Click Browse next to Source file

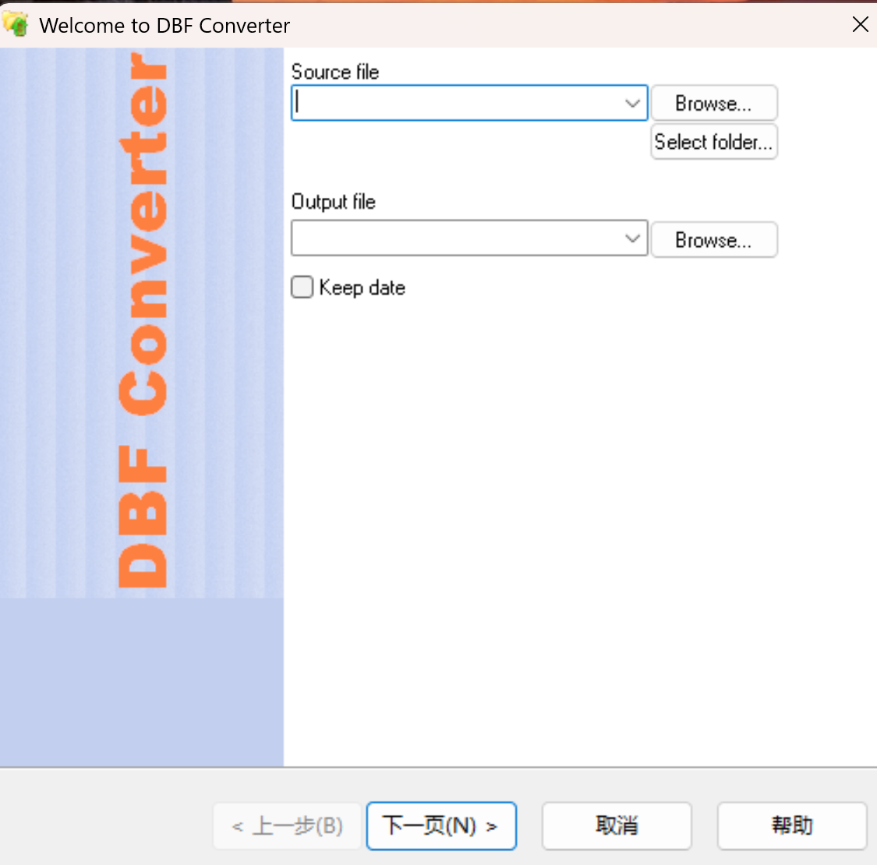point(713,103)
